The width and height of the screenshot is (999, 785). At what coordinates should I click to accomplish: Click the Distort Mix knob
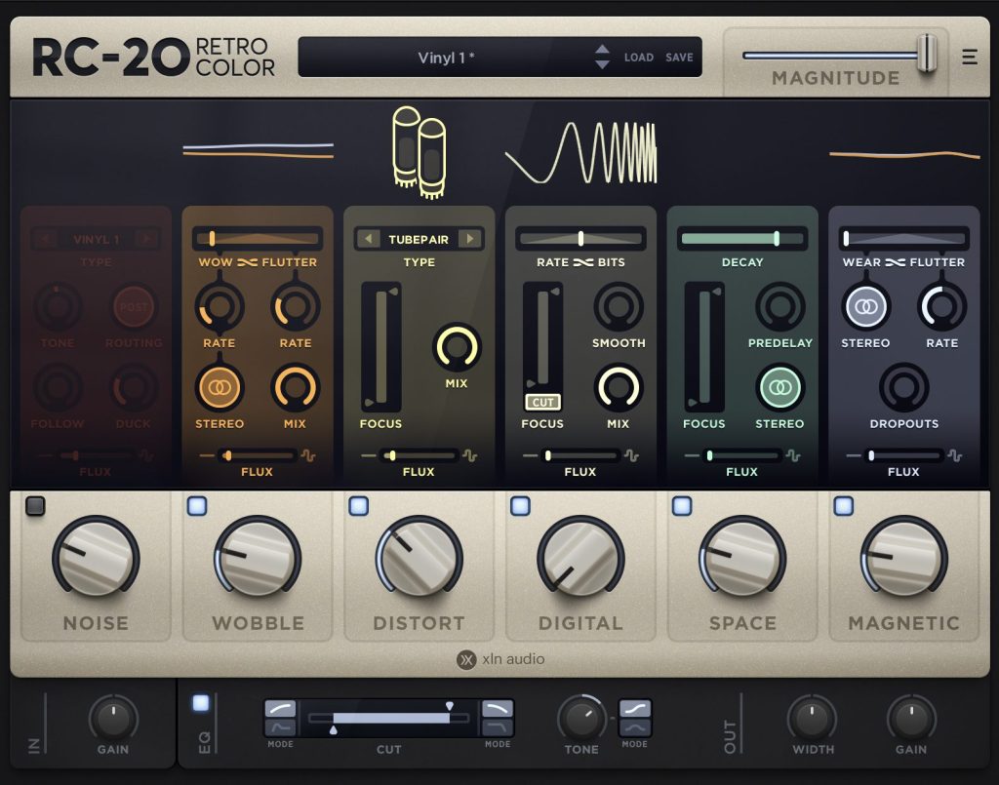coord(457,347)
